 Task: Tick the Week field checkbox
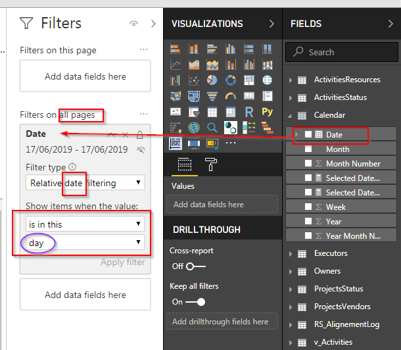pos(308,207)
